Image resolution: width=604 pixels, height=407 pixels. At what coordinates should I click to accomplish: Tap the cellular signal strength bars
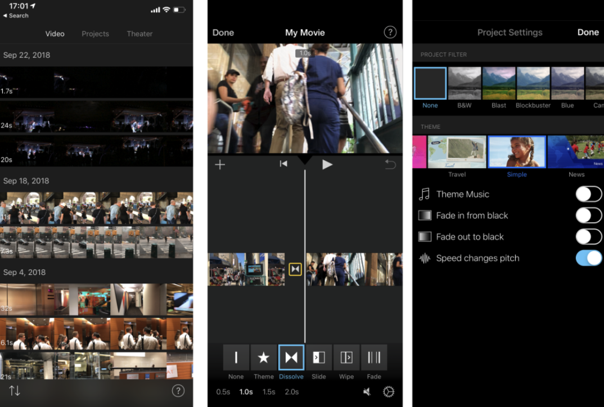155,10
